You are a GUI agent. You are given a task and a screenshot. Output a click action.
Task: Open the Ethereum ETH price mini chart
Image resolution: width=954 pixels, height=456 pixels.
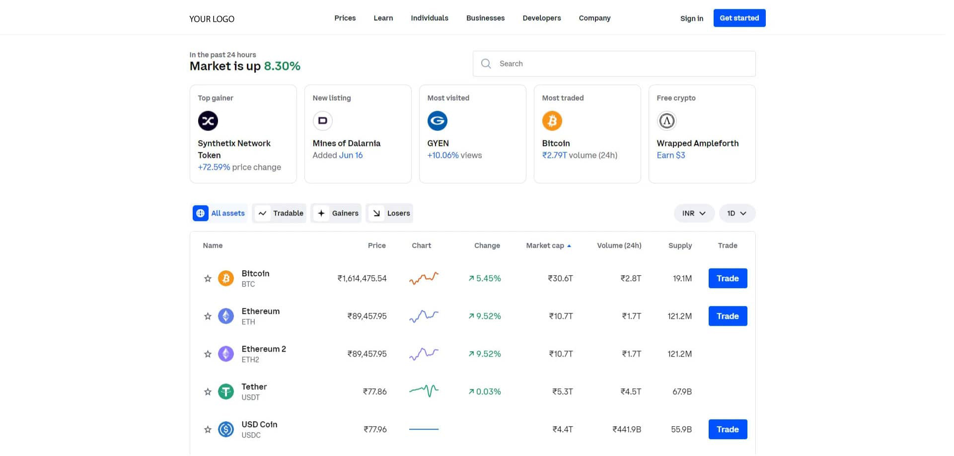[x=424, y=316]
